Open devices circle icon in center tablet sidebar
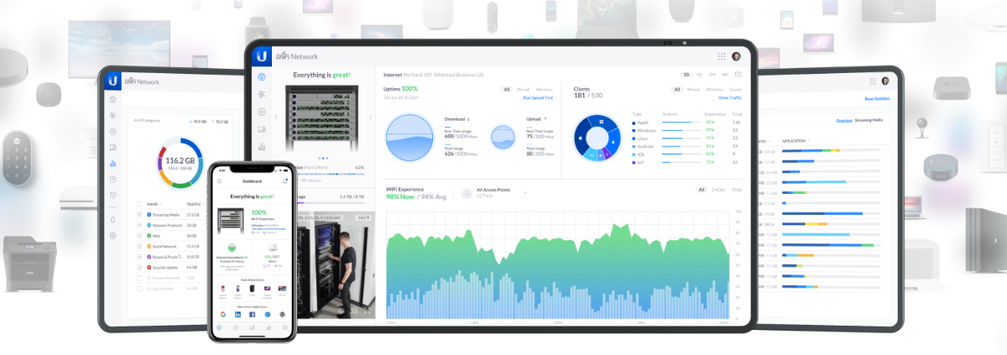 (262, 112)
